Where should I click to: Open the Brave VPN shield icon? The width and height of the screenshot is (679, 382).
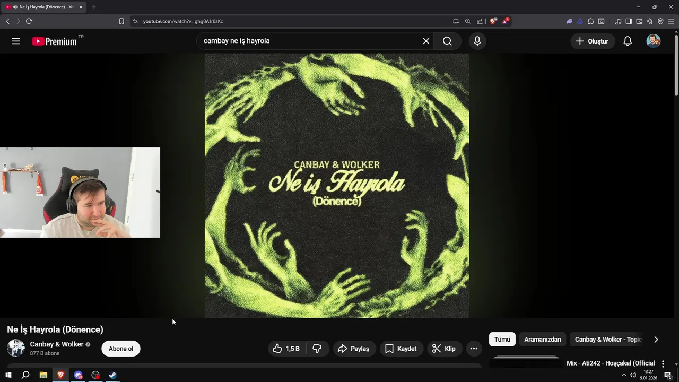click(x=660, y=21)
